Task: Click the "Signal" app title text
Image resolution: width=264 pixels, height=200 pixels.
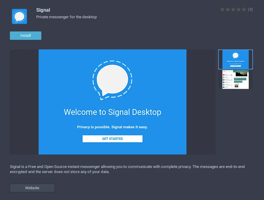Action: (x=43, y=10)
